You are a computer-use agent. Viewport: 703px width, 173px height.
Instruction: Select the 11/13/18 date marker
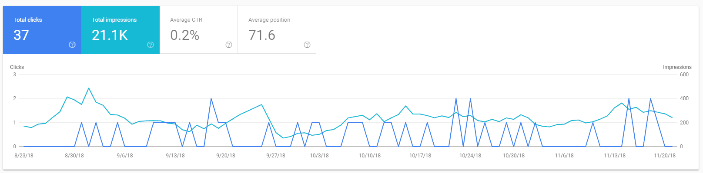(615, 156)
